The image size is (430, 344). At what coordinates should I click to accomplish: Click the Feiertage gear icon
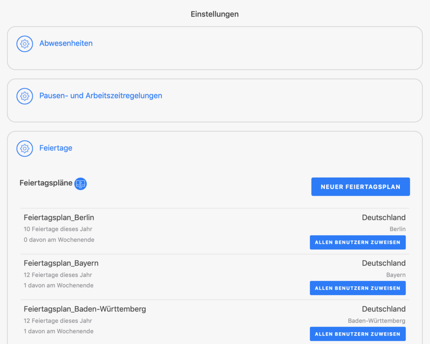(25, 148)
